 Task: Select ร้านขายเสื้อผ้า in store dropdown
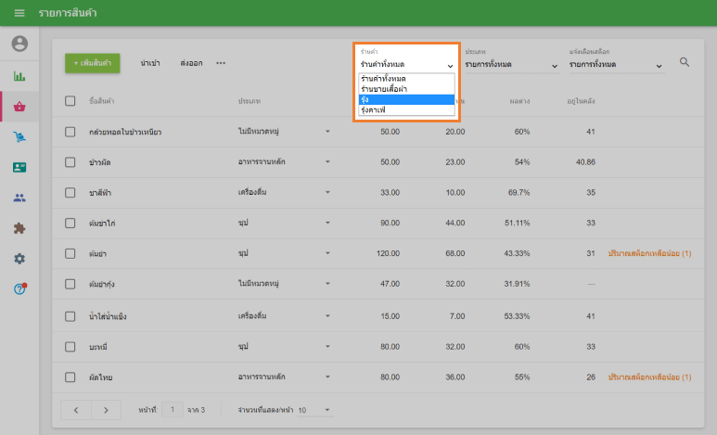pyautogui.click(x=406, y=89)
